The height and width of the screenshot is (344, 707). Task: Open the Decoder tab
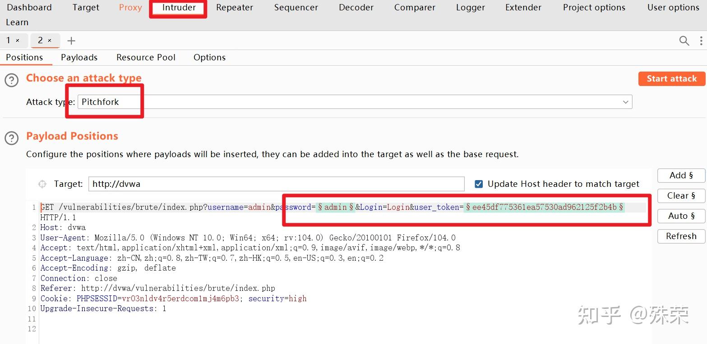pos(356,7)
